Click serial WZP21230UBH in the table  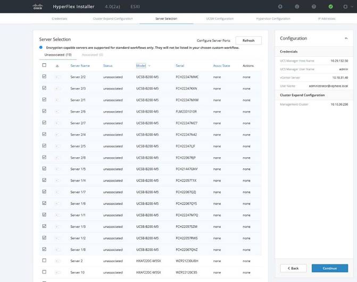click(x=187, y=261)
